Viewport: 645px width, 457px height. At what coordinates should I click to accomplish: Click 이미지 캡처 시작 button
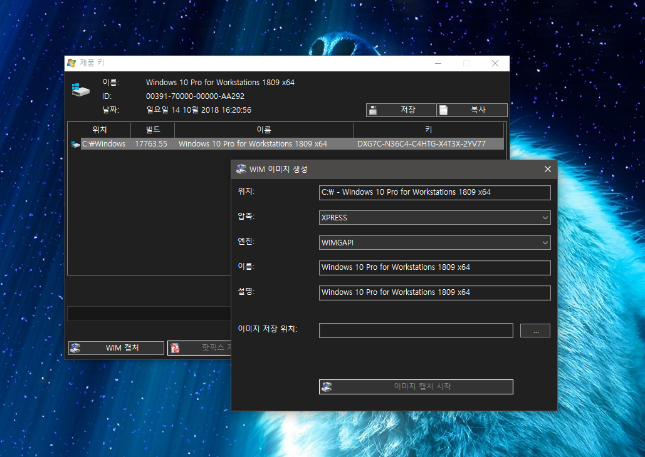tap(416, 387)
